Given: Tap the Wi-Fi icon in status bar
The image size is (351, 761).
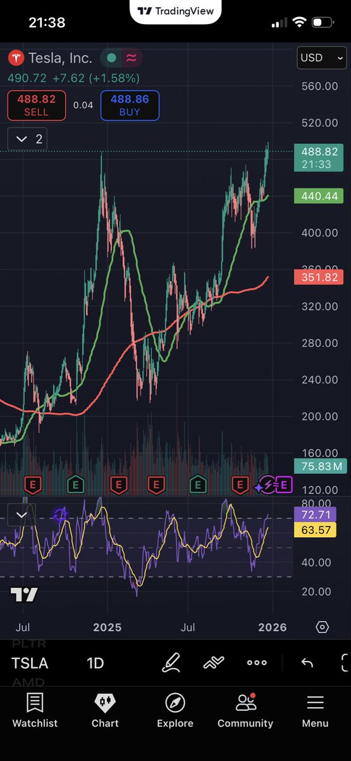Looking at the screenshot, I should (x=299, y=23).
